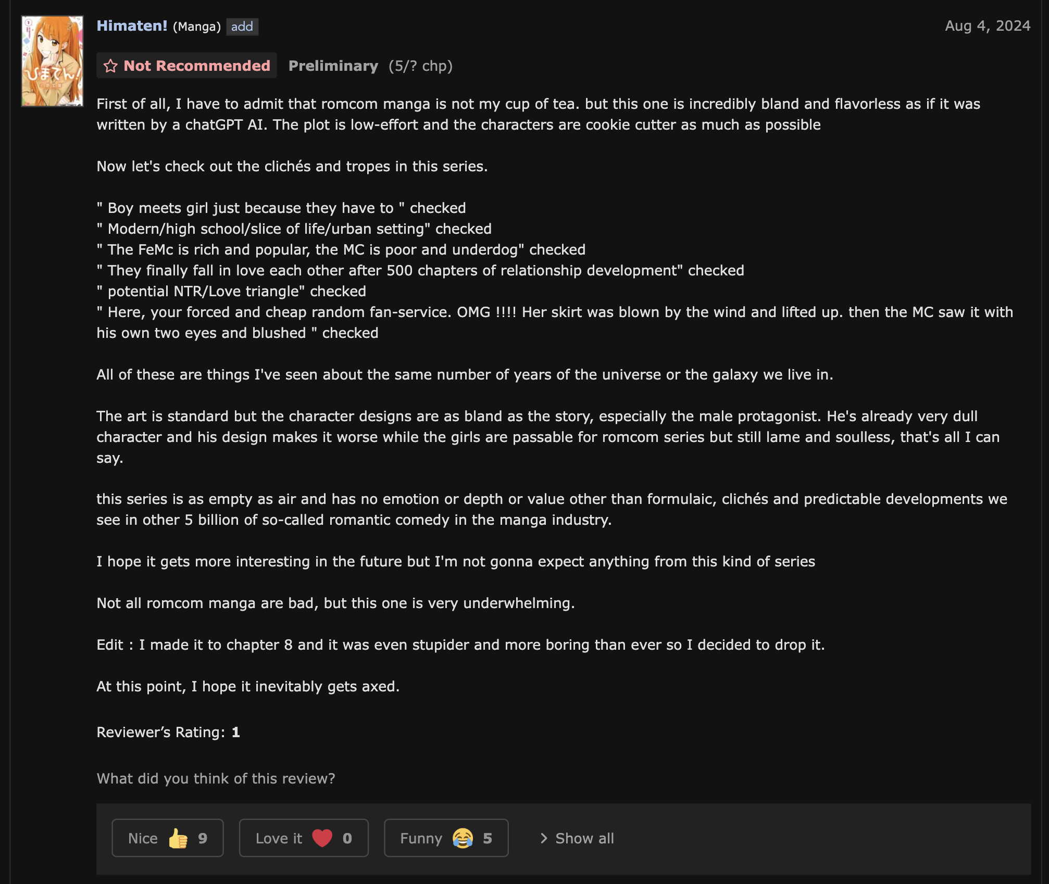Click the (Manga) type label

tap(197, 27)
